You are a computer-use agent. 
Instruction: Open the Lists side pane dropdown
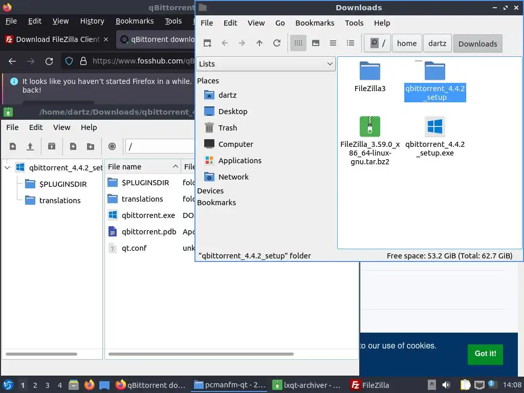coord(266,64)
